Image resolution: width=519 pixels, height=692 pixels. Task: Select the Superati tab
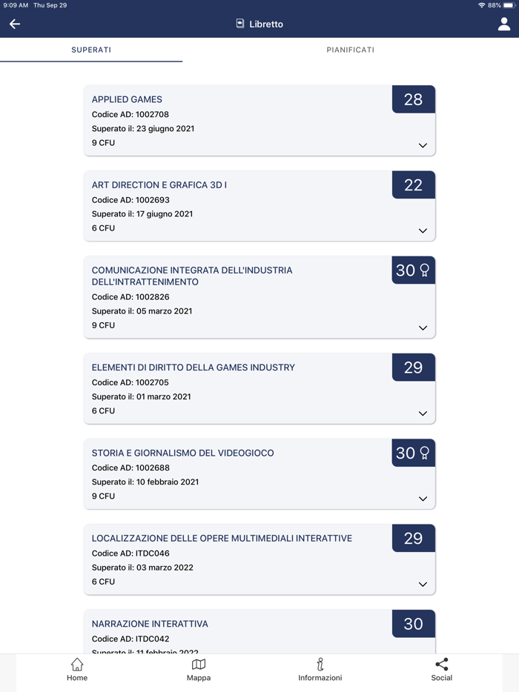(x=91, y=50)
